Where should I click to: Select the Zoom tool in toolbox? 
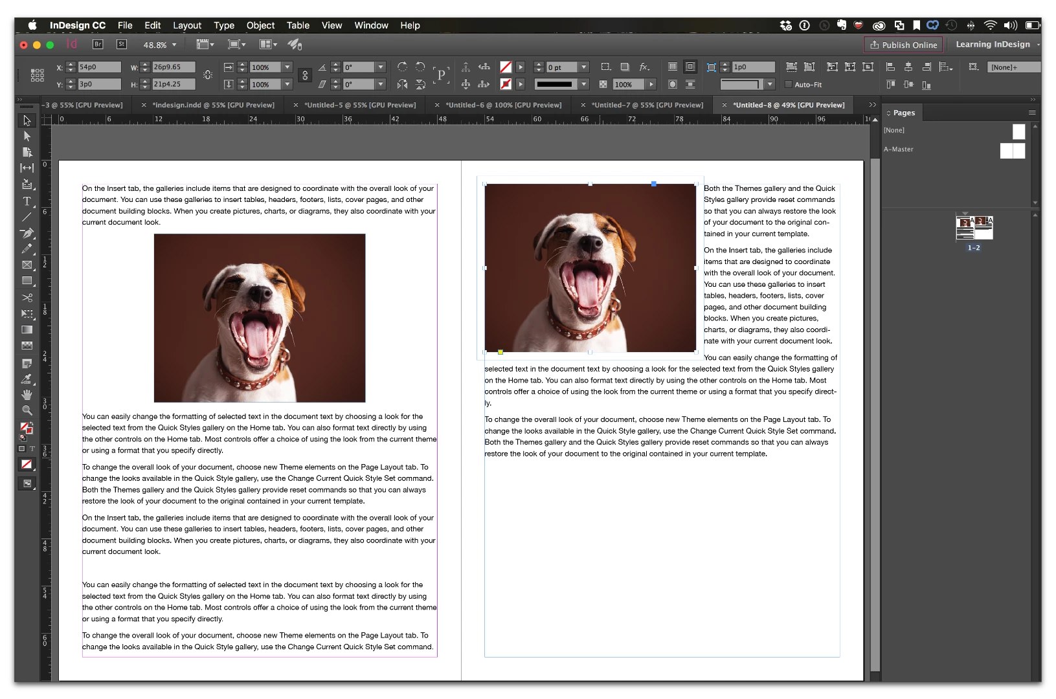point(27,410)
